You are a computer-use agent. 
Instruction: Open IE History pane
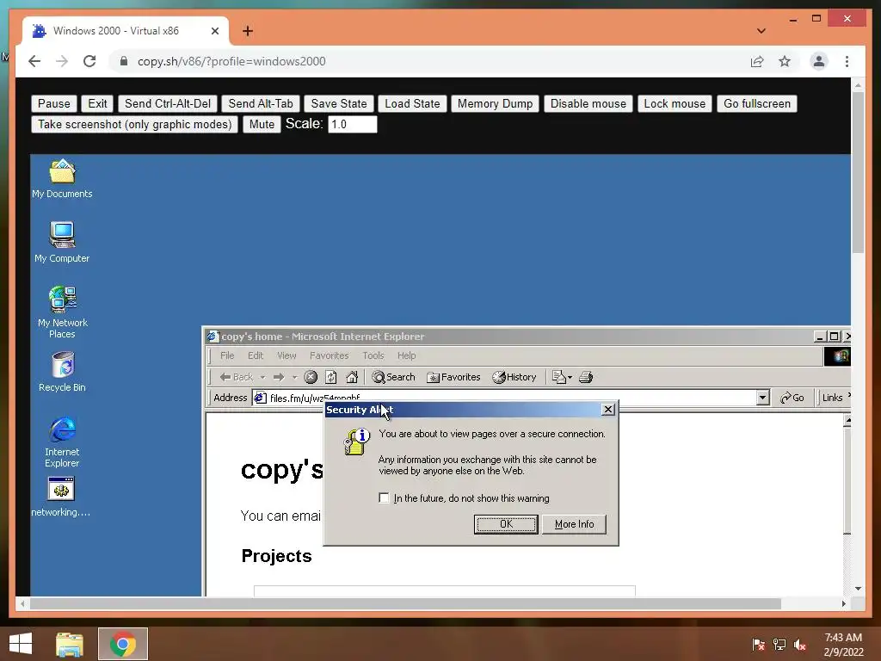[514, 377]
